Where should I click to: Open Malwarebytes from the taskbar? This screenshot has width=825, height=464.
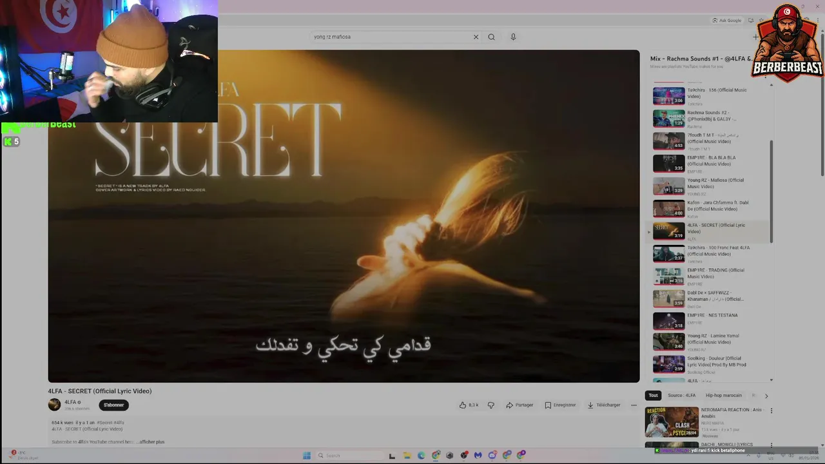tap(478, 456)
